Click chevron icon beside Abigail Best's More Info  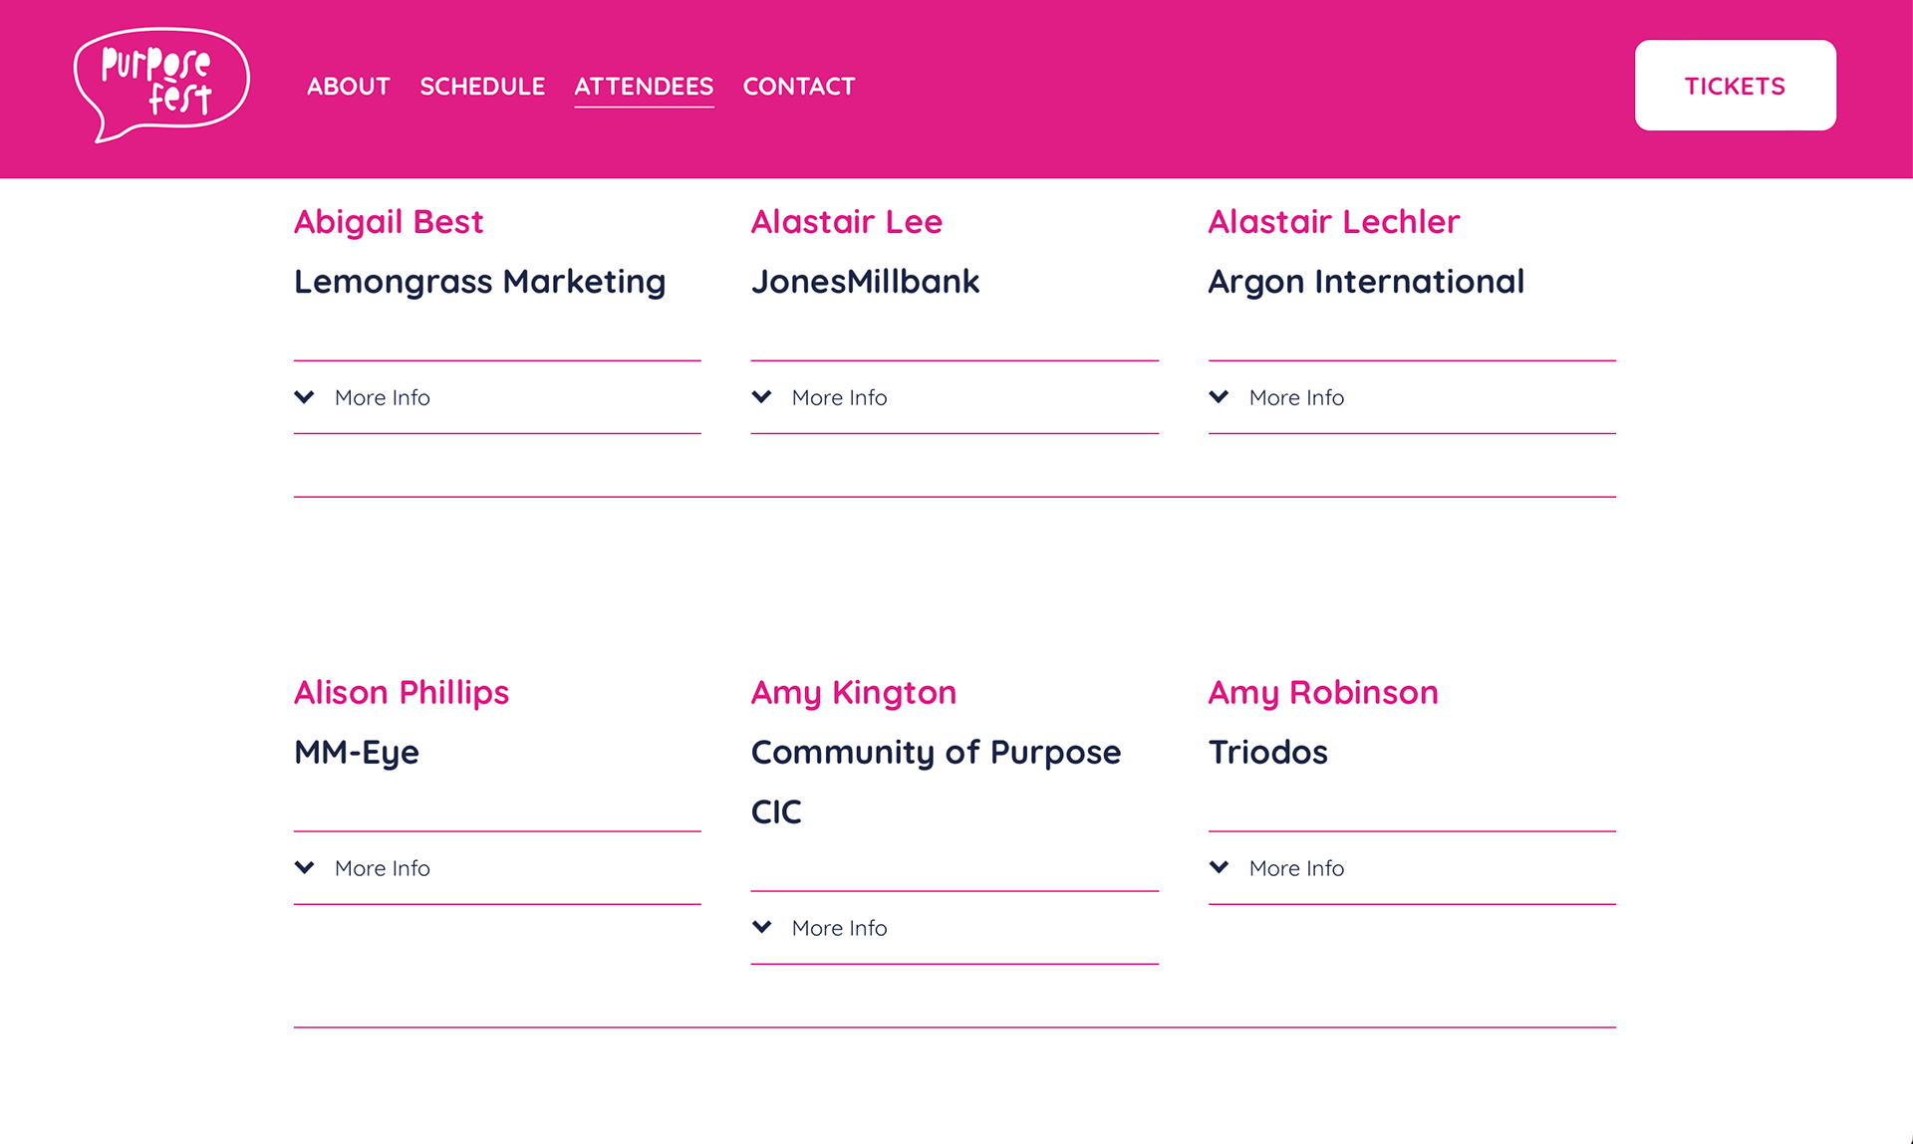tap(305, 397)
